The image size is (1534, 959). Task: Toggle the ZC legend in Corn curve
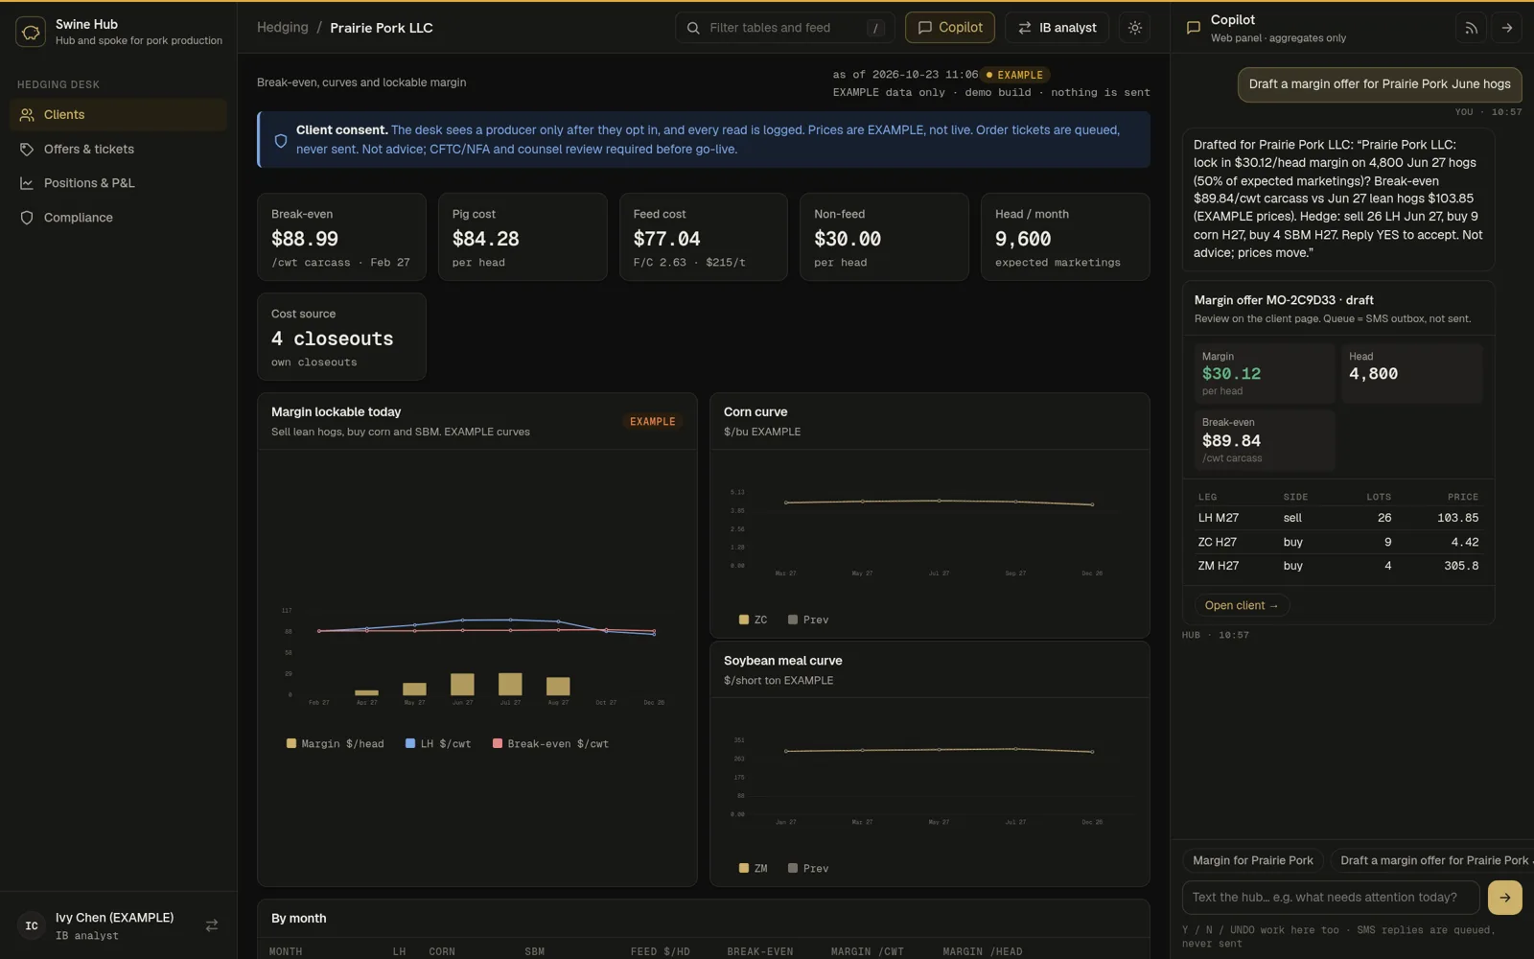(754, 620)
